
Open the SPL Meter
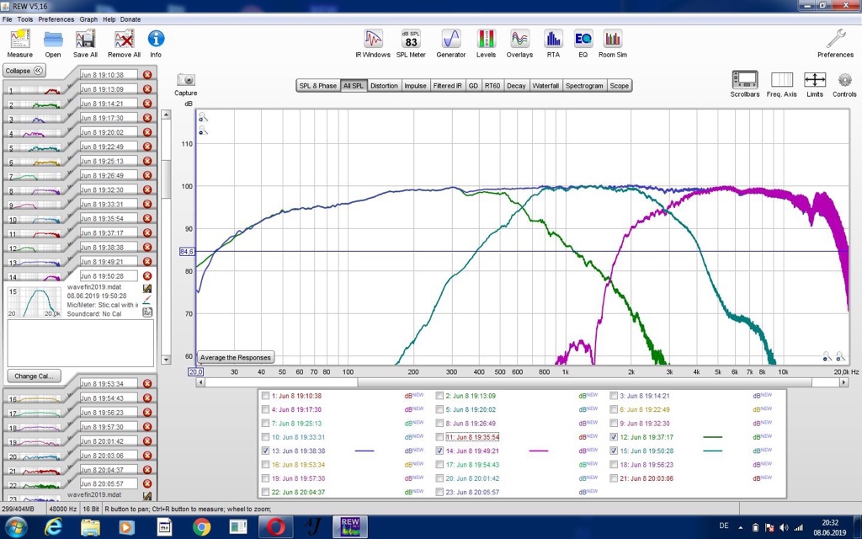click(x=411, y=40)
